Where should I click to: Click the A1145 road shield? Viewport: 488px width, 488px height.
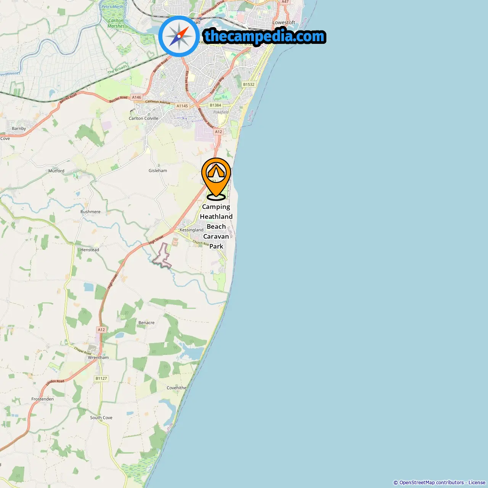pos(182,106)
